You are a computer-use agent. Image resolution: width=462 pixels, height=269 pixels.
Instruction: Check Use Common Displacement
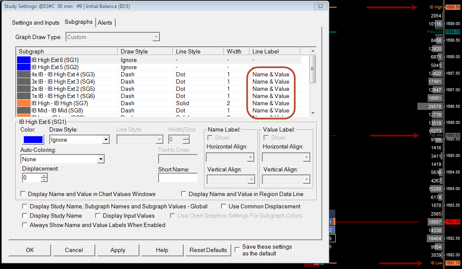tap(224, 206)
